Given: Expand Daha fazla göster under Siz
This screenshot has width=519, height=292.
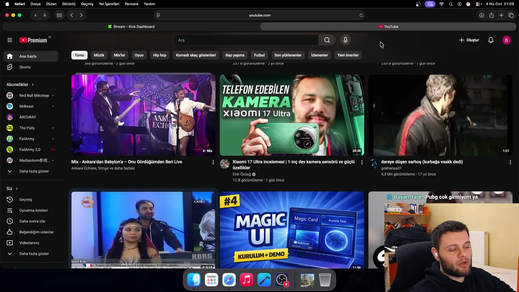Looking at the screenshot, I should [31, 253].
